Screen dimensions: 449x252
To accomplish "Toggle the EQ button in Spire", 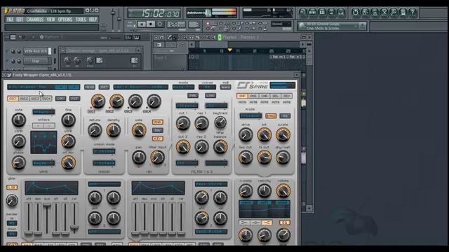I will pos(284,223).
